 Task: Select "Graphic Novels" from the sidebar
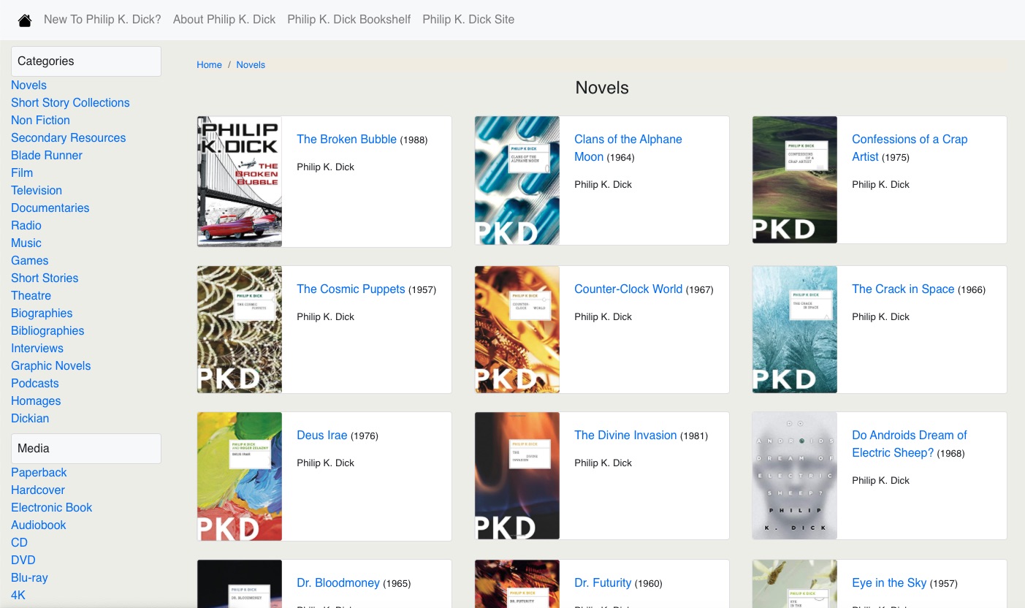(50, 365)
